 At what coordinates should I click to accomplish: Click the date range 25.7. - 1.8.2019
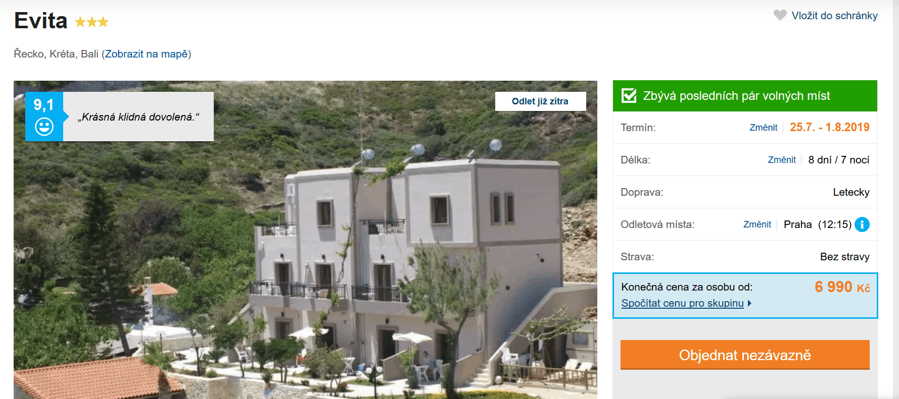pos(829,127)
